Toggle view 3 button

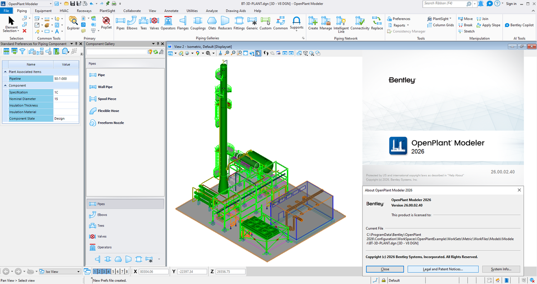[x=104, y=271]
